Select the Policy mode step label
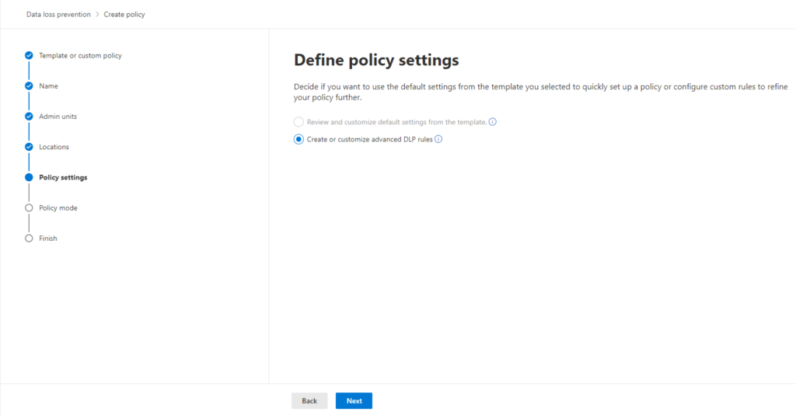The image size is (796, 415). pyautogui.click(x=58, y=208)
